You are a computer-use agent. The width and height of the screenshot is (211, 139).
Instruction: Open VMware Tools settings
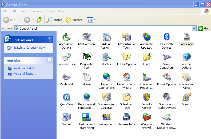click(126, 117)
